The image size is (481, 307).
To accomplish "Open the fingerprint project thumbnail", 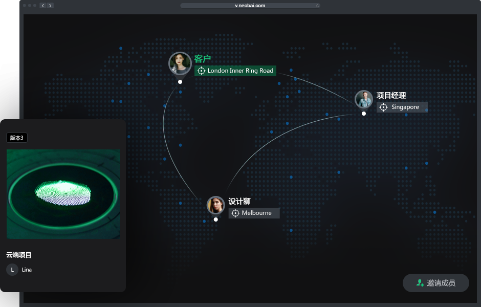I will click(x=63, y=194).
